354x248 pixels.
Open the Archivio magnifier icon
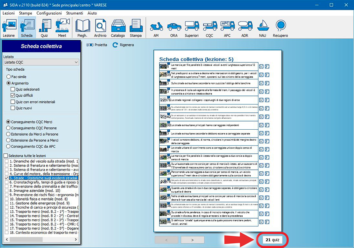100,28
